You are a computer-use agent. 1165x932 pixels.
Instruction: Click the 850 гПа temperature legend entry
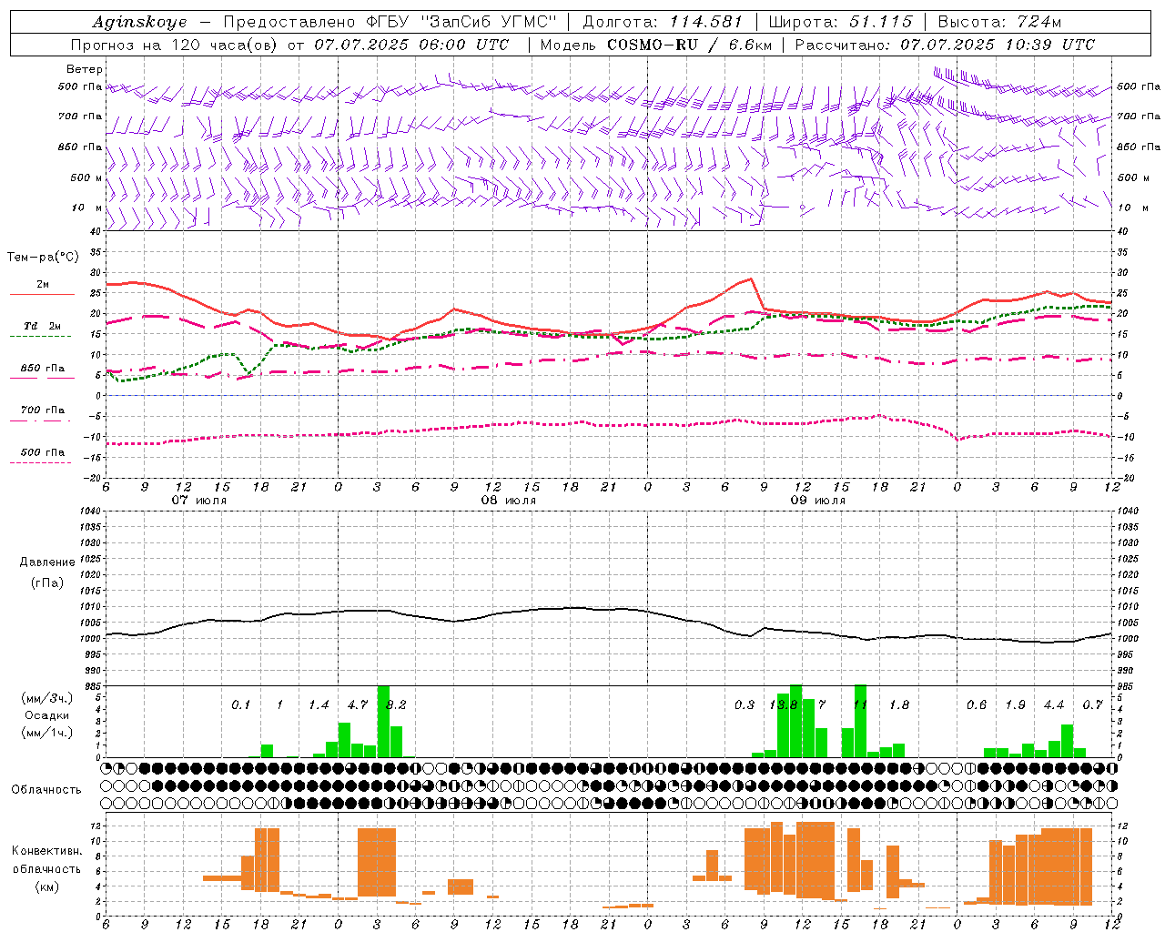[x=43, y=369]
